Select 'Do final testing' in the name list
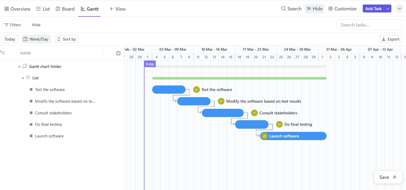 tap(48, 124)
